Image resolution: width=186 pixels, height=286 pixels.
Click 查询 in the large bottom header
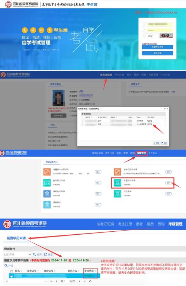pos(161,224)
